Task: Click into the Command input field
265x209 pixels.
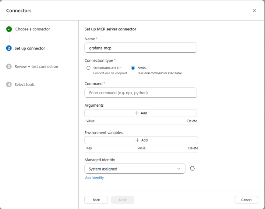Action: 141,93
